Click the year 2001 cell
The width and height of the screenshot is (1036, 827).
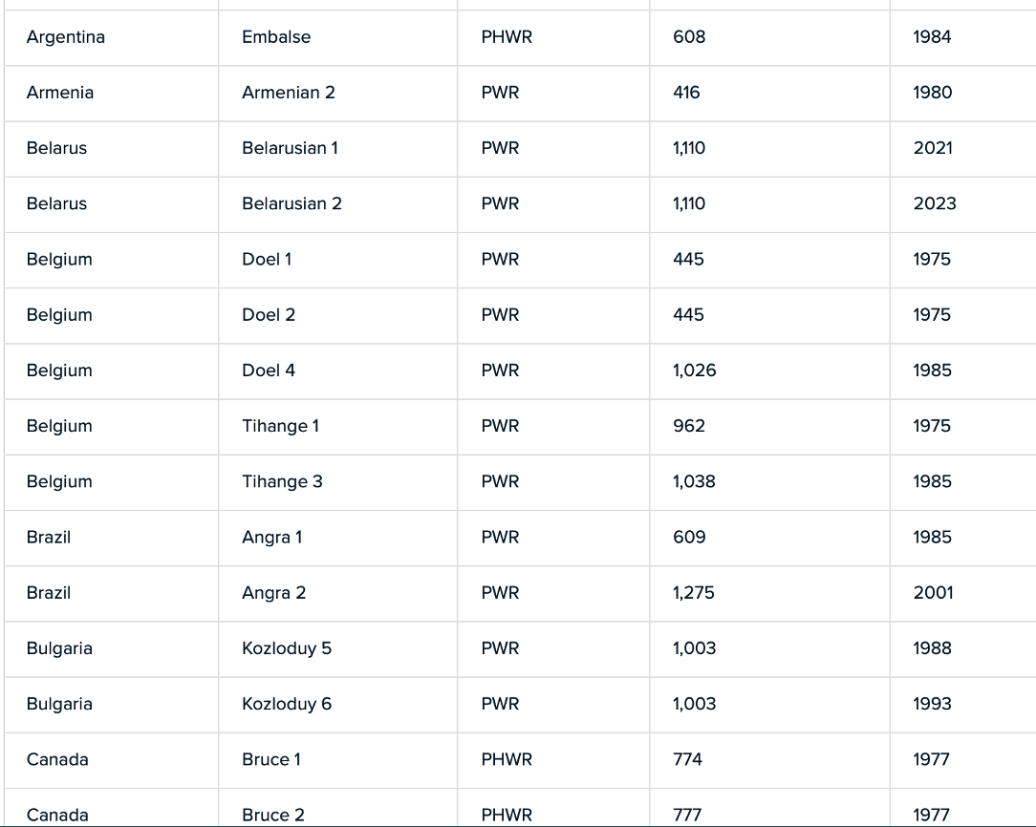point(962,593)
